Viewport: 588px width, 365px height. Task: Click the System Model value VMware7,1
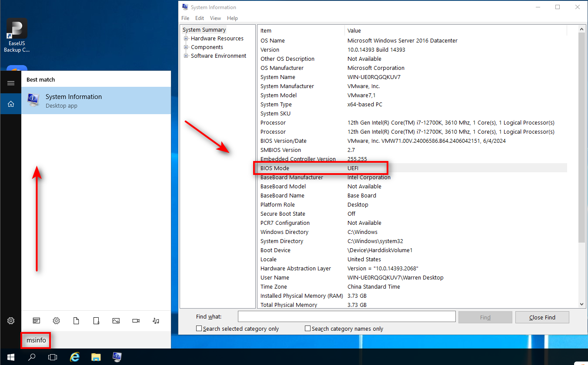point(362,95)
